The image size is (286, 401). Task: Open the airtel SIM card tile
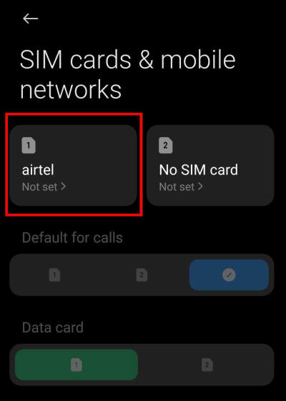[73, 165]
